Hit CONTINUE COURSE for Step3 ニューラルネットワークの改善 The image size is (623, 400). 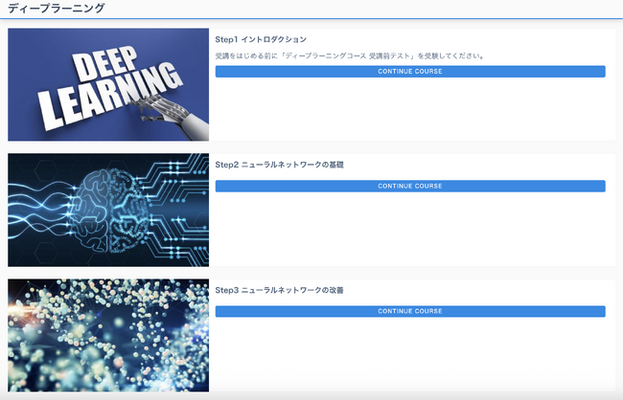coord(410,311)
